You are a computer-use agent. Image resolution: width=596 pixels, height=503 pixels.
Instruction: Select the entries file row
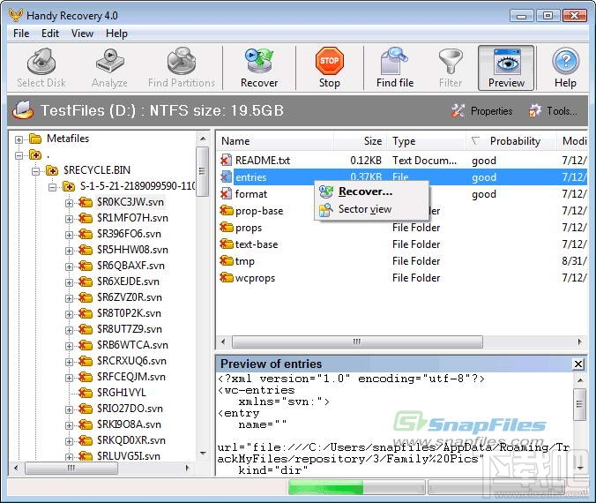coord(402,176)
